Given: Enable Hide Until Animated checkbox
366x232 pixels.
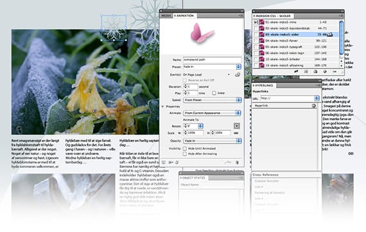Looking at the screenshot, I should point(185,149).
